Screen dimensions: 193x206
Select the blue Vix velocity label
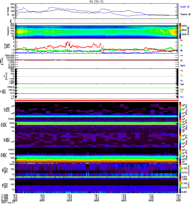pyautogui.click(x=182, y=81)
